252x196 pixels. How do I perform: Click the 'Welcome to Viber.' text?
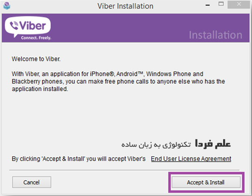point(36,59)
